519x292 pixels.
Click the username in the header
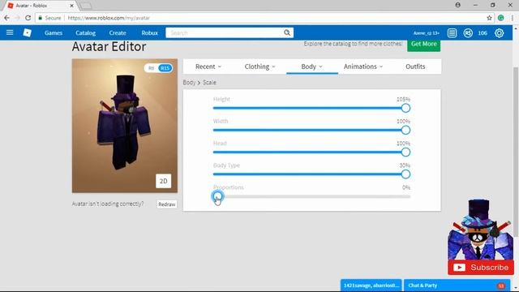click(427, 32)
